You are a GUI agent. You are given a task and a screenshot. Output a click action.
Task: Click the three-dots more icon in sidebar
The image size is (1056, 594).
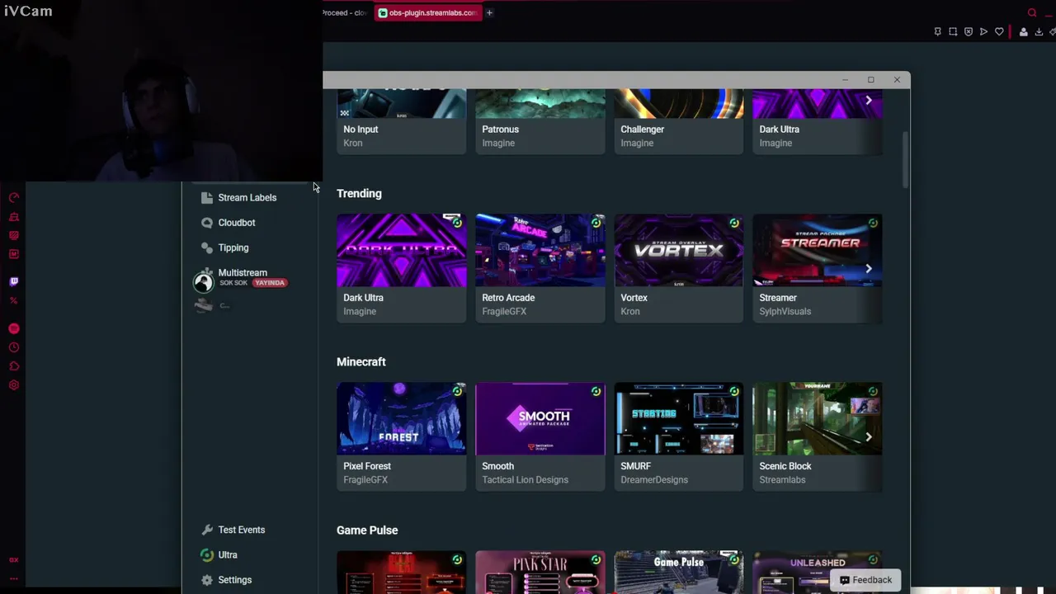coord(14,578)
